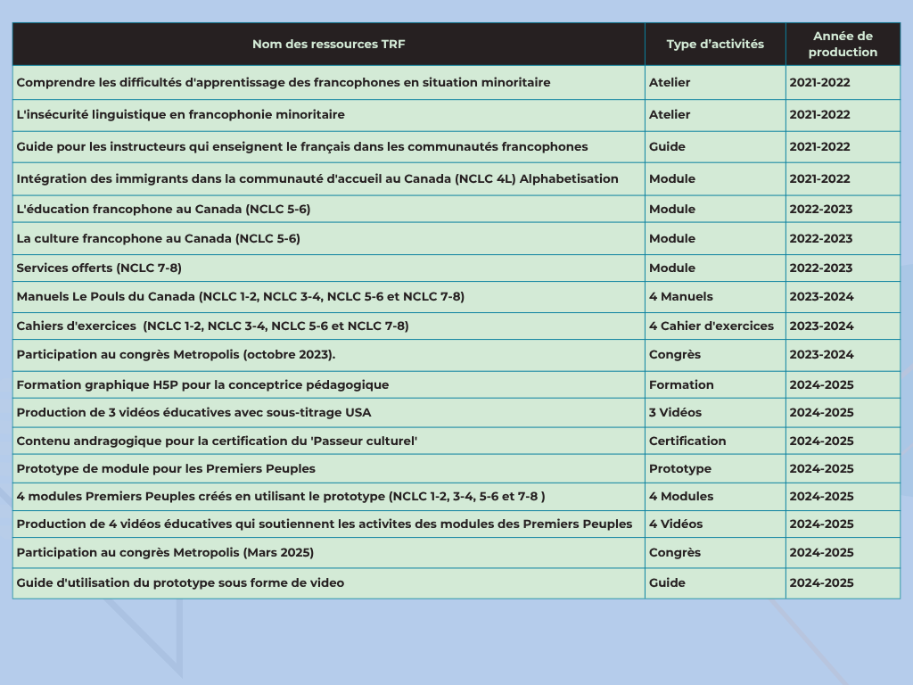Click the '4 Cahier d'exercices' type cell
This screenshot has height=685, width=913.
711,326
